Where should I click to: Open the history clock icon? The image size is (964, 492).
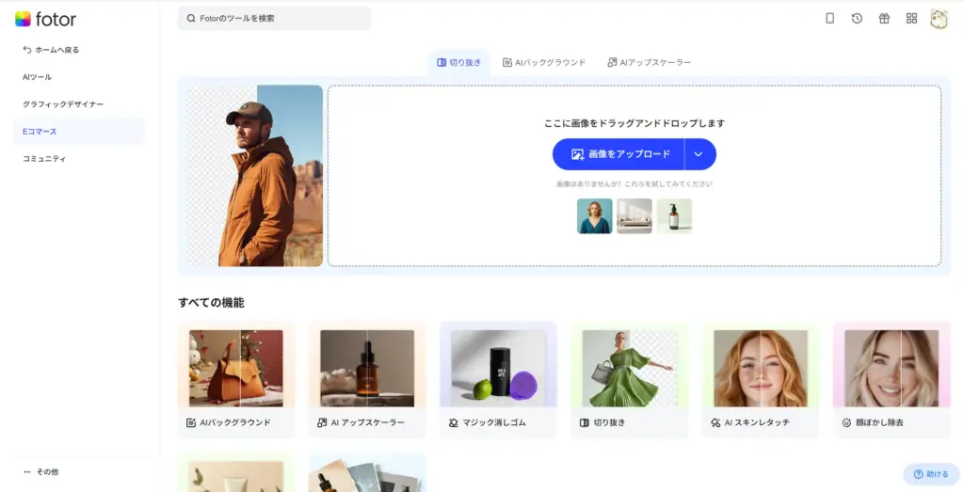point(857,19)
